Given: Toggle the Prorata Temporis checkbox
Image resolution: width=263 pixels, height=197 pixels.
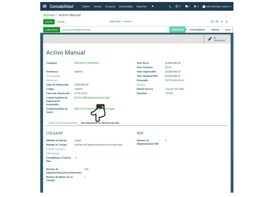Looking at the screenshot, I should pyautogui.click(x=76, y=149).
